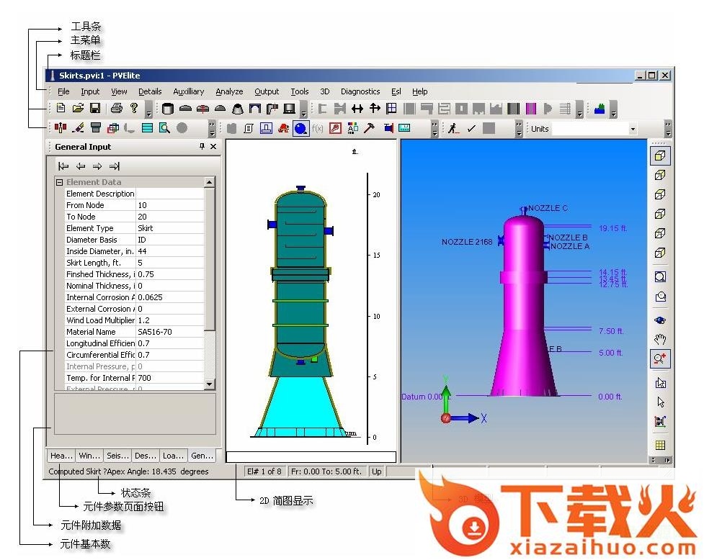
Task: Jump to first element arrow
Action: pyautogui.click(x=63, y=166)
